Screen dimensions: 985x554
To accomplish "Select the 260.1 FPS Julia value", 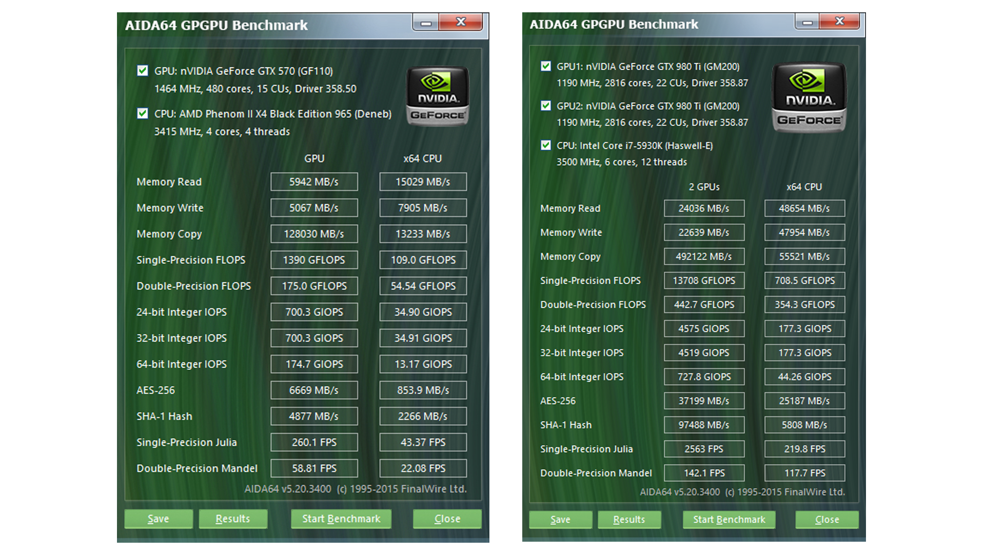I will 314,442.
